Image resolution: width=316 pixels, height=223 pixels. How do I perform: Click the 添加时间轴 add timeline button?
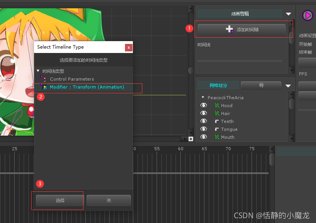click(x=241, y=30)
